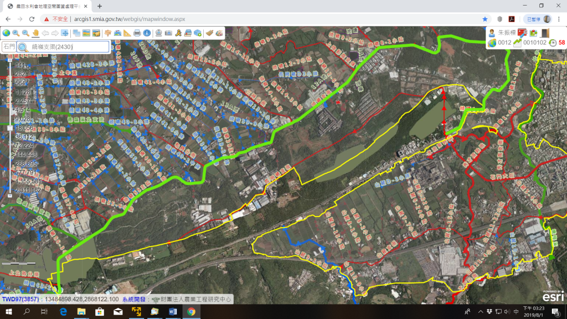567x319 pixels.
Task: Click the 已暫停 profile button
Action: pos(538,19)
